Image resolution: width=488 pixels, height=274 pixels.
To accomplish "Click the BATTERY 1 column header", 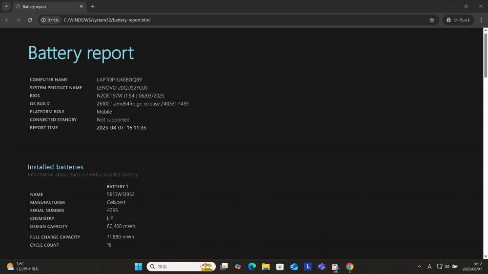I will pyautogui.click(x=117, y=187).
